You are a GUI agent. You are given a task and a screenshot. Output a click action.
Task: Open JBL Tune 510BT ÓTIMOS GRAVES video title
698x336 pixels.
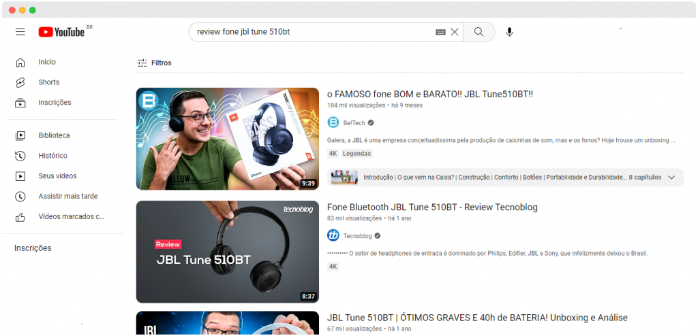477,318
